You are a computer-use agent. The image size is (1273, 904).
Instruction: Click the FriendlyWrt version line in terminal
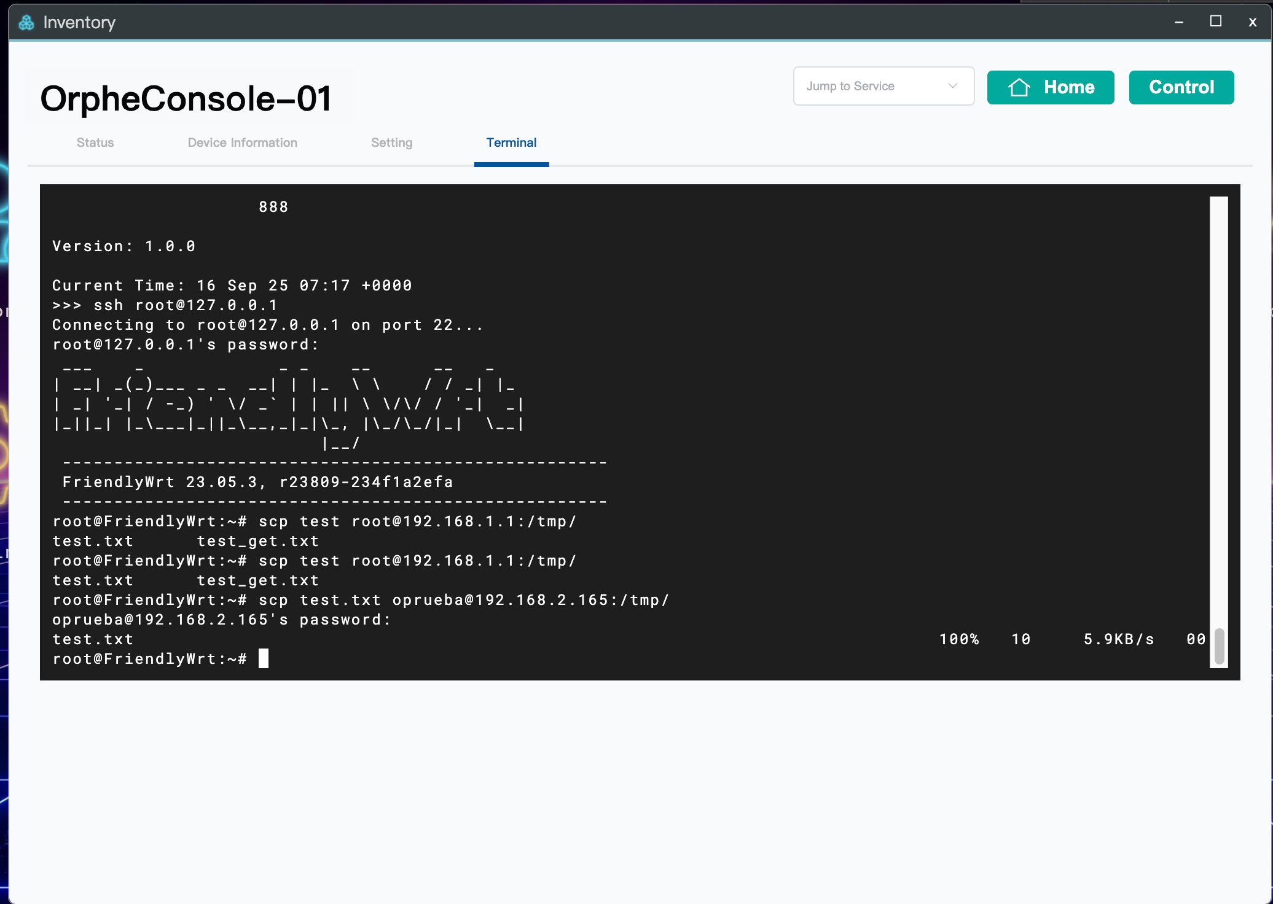(258, 482)
